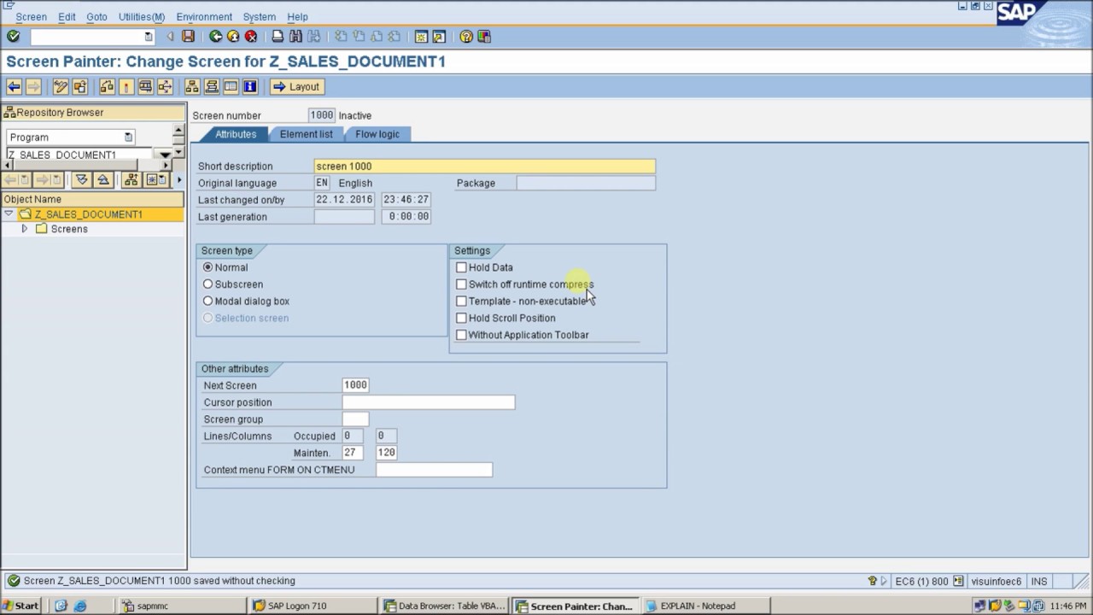
Task: Open the Utilities(M) menu
Action: pyautogui.click(x=142, y=16)
